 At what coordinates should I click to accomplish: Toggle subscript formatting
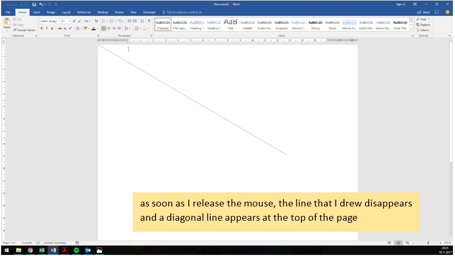pos(65,28)
